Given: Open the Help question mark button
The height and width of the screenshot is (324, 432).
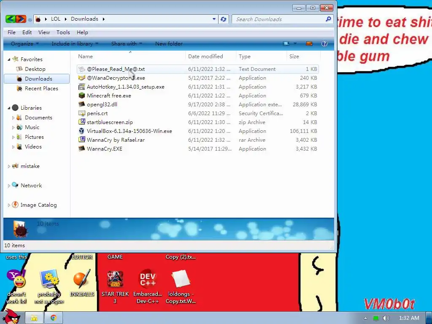Looking at the screenshot, I should (324, 43).
